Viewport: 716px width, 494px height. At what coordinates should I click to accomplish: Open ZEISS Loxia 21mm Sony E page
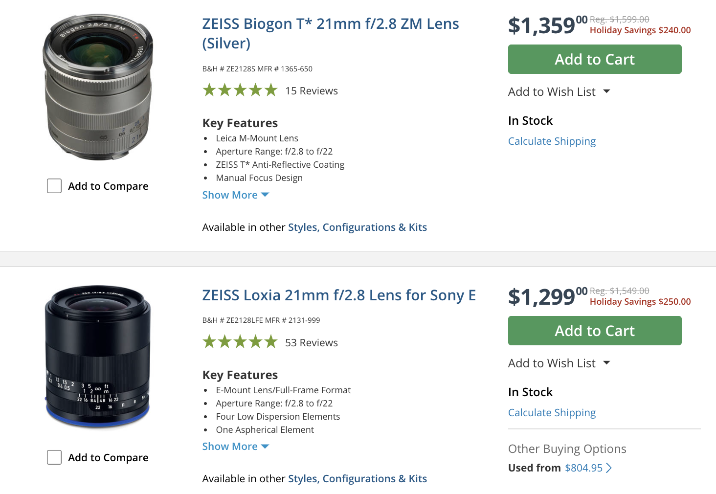click(x=339, y=295)
